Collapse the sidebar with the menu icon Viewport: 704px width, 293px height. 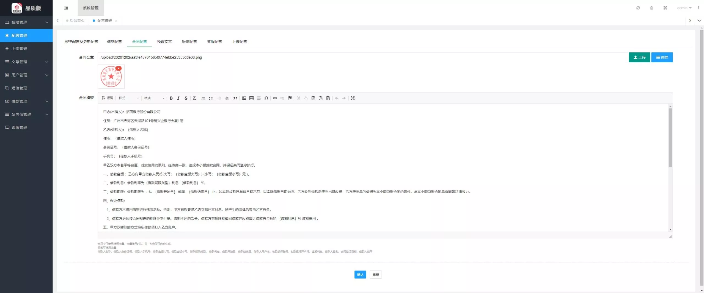[x=66, y=8]
